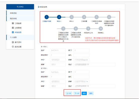Click the blue 保存 button

click(84, 93)
